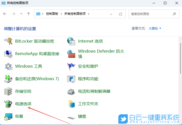Screen dimensions: 182x125
Task: Click the control panel icon in title bar
Action: [4, 3]
